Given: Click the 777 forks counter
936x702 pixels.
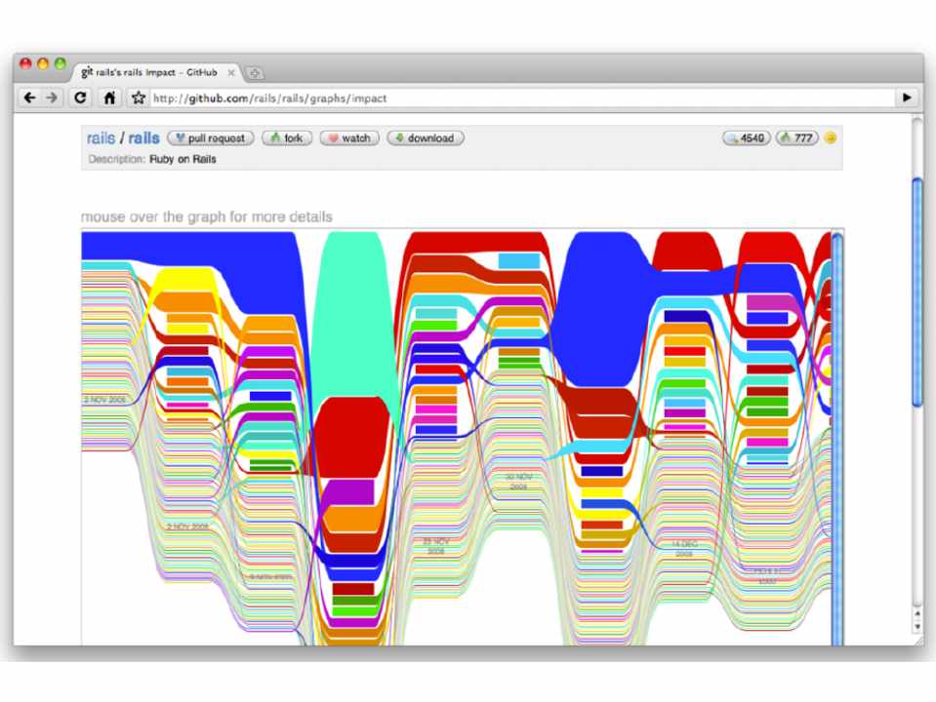Looking at the screenshot, I should pyautogui.click(x=797, y=138).
